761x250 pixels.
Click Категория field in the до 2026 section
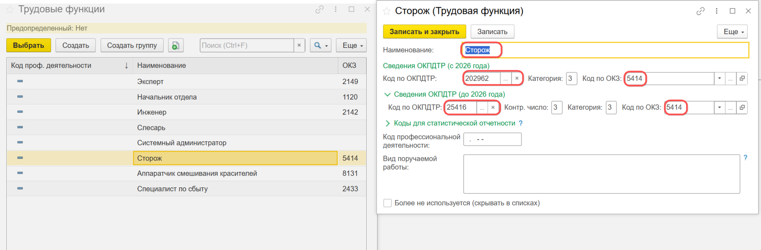[611, 107]
